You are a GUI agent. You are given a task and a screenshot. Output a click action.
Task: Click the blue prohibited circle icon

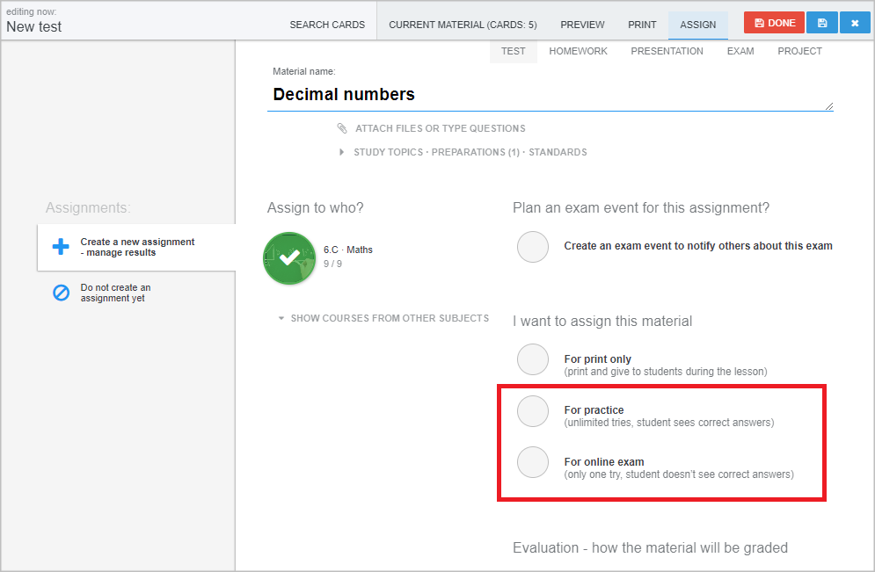61,293
